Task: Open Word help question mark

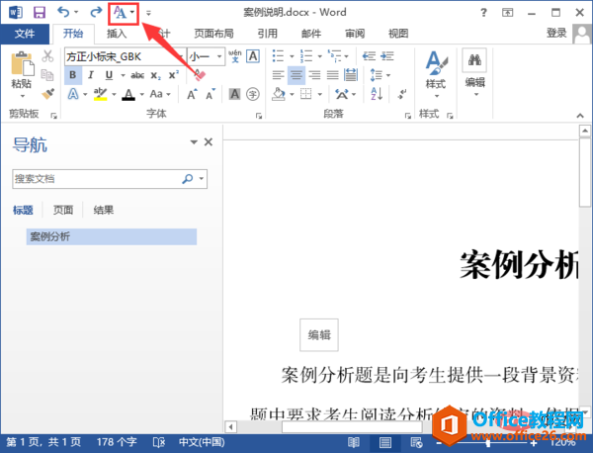Action: (x=483, y=13)
